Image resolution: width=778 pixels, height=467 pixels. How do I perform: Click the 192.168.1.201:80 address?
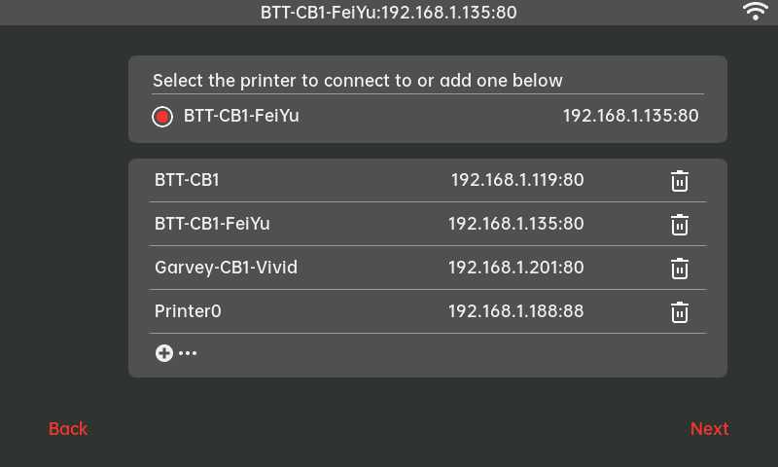[x=515, y=268]
